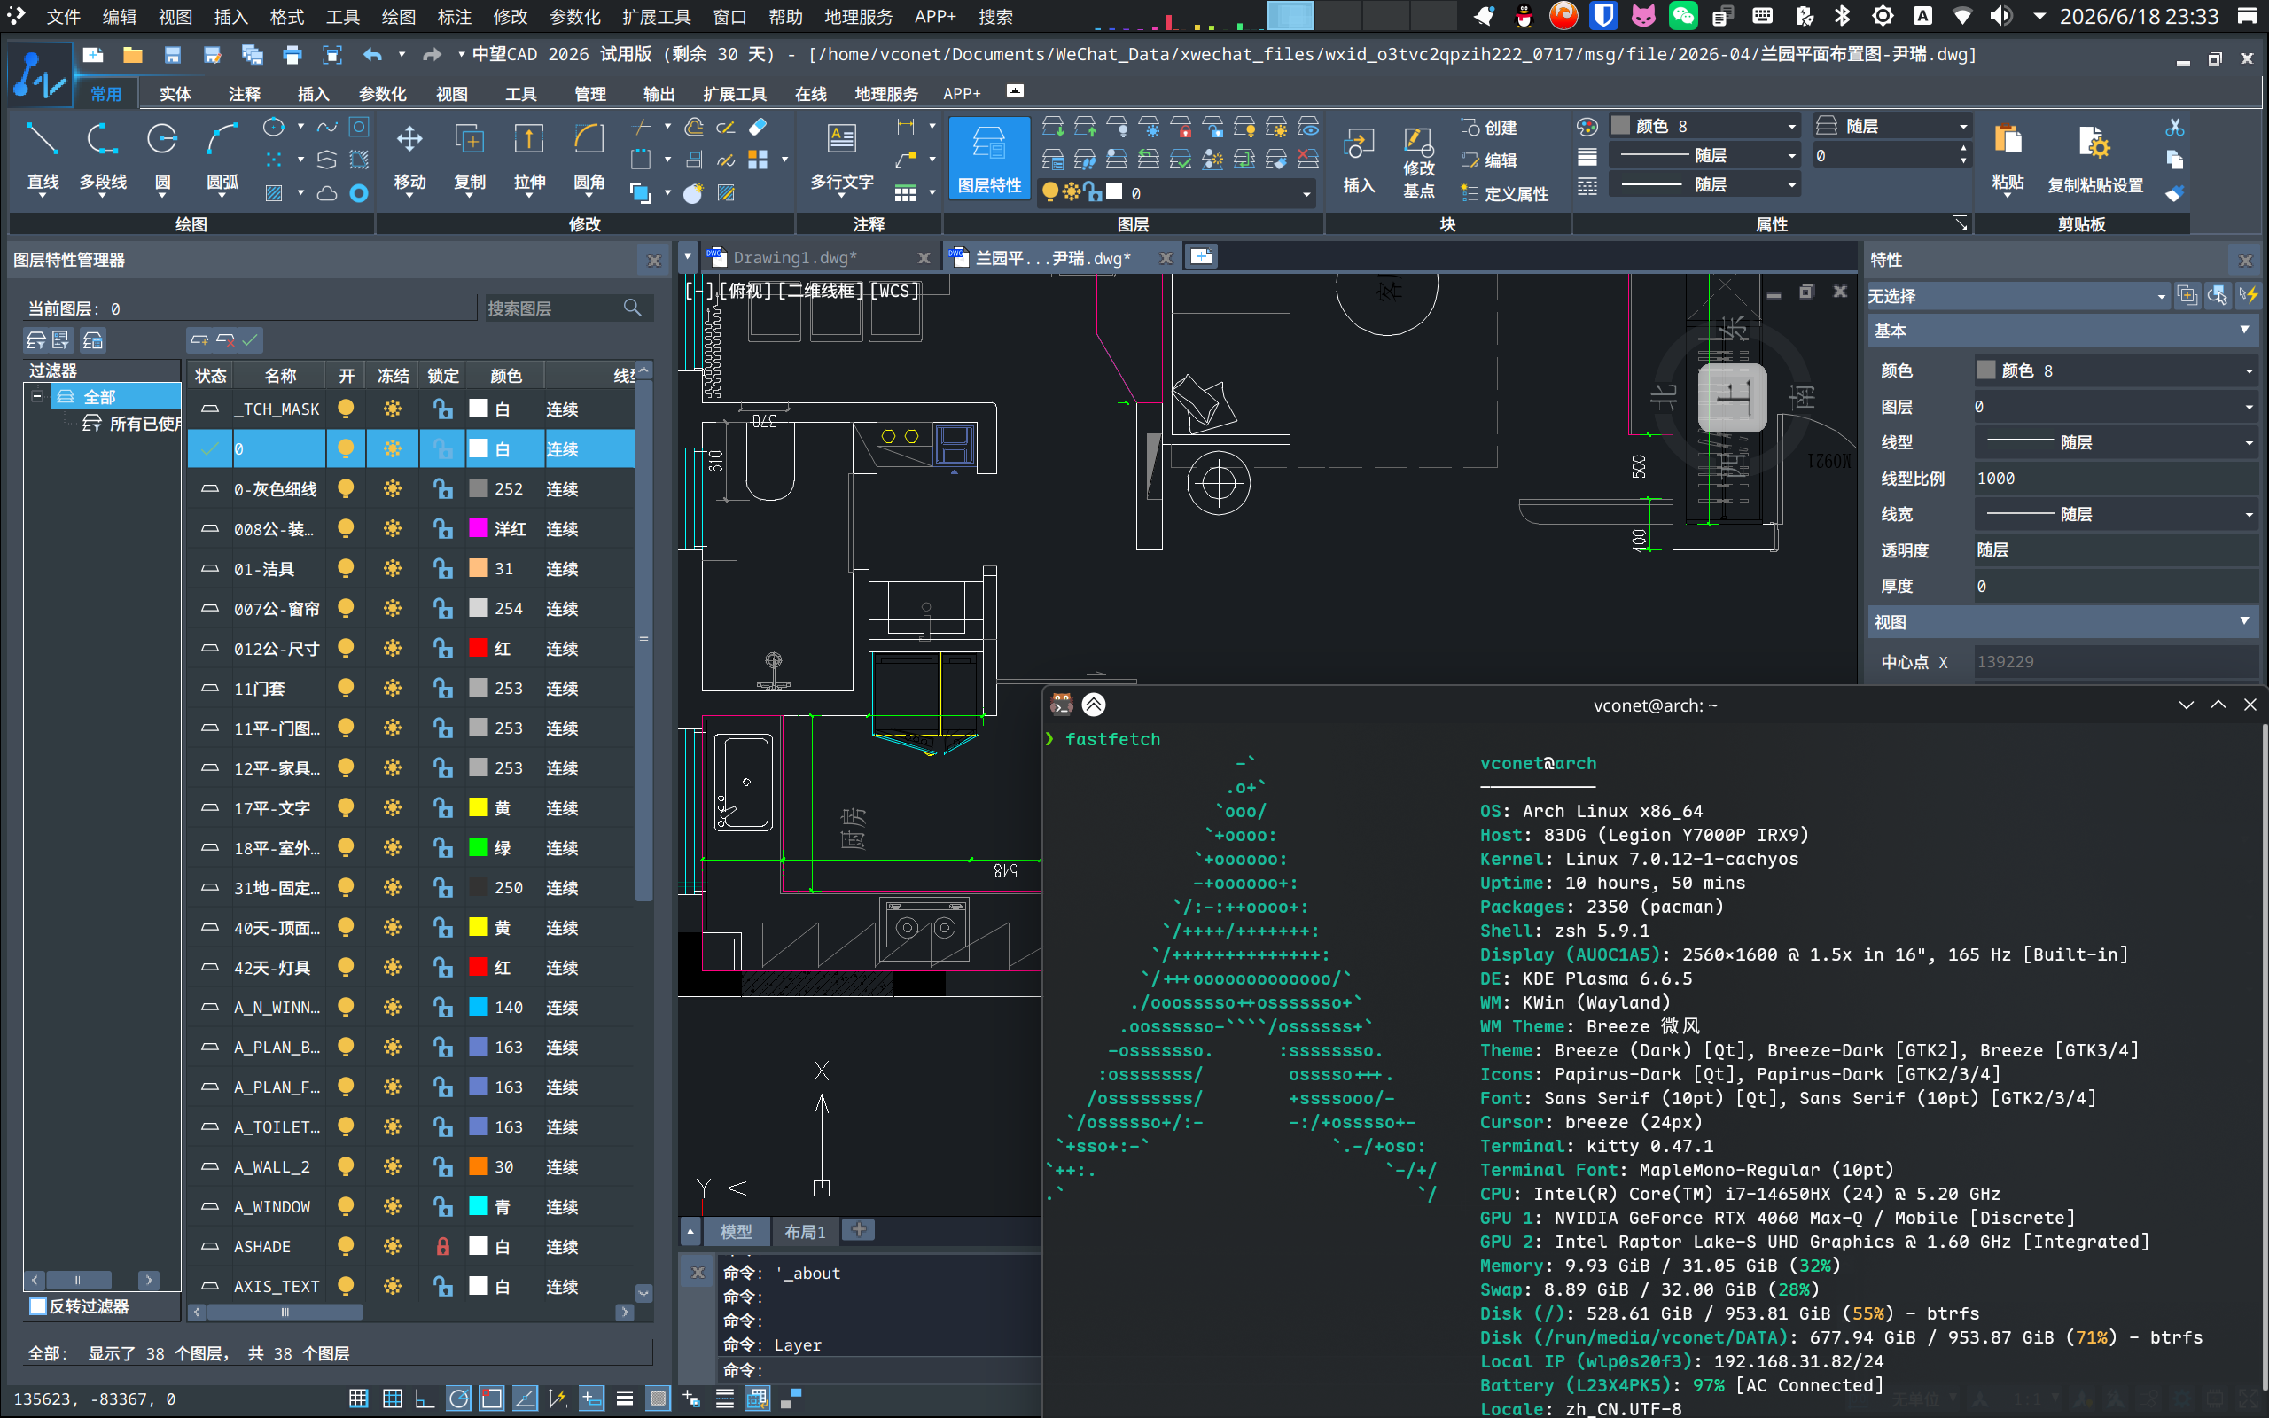Click the Bluetooth icon in system tray

(1843, 16)
